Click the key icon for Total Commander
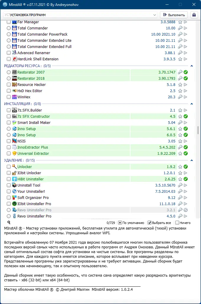The height and width of the screenshot is (304, 201). [x=180, y=28]
